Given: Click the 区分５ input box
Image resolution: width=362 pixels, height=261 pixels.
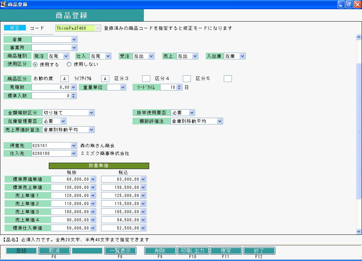Looking at the screenshot, I should (228, 79).
